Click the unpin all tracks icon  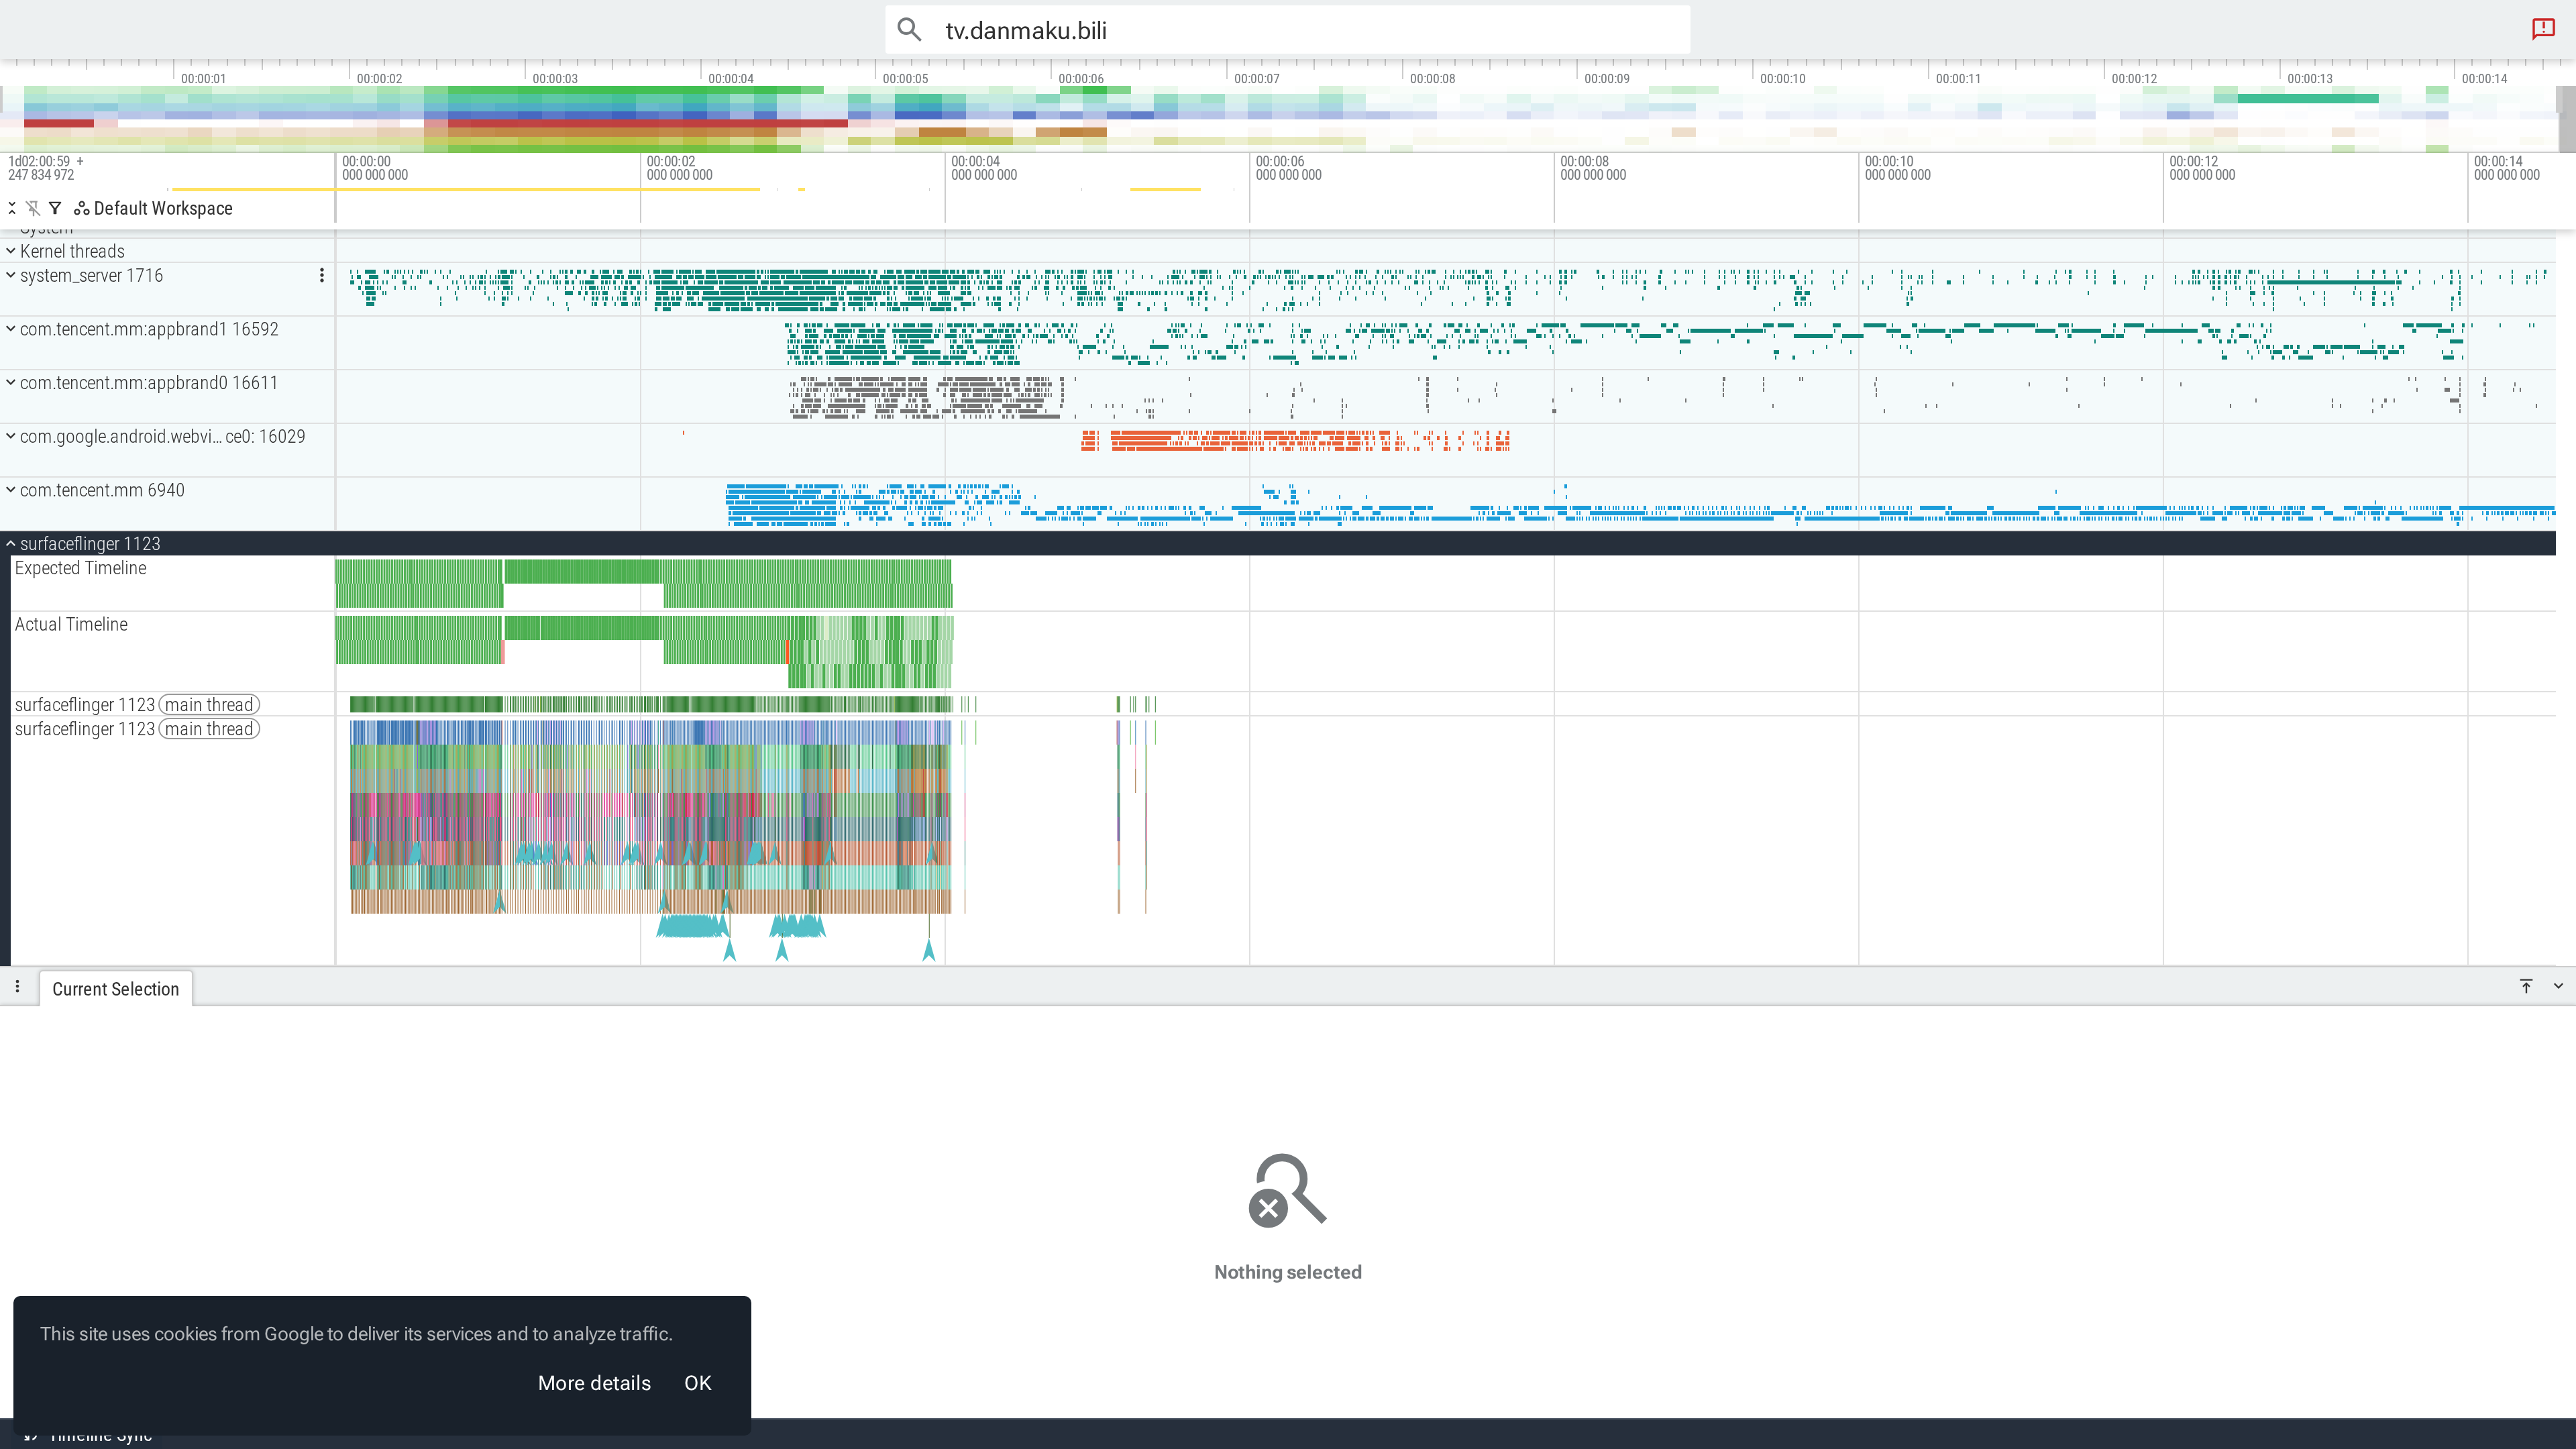tap(33, 208)
